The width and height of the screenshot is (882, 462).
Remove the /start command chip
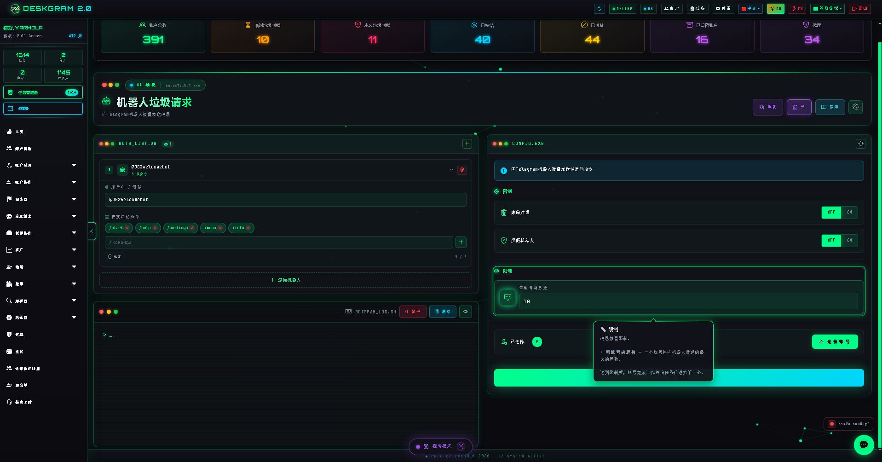point(127,228)
